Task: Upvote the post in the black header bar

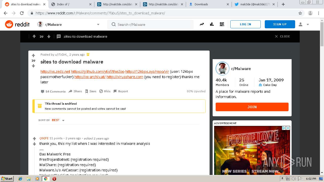Action: tap(34, 36)
